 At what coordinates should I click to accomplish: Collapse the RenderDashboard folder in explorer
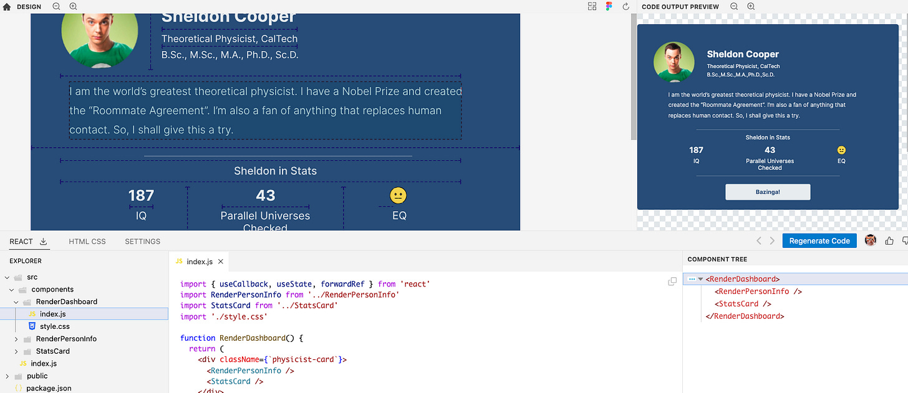click(x=17, y=301)
